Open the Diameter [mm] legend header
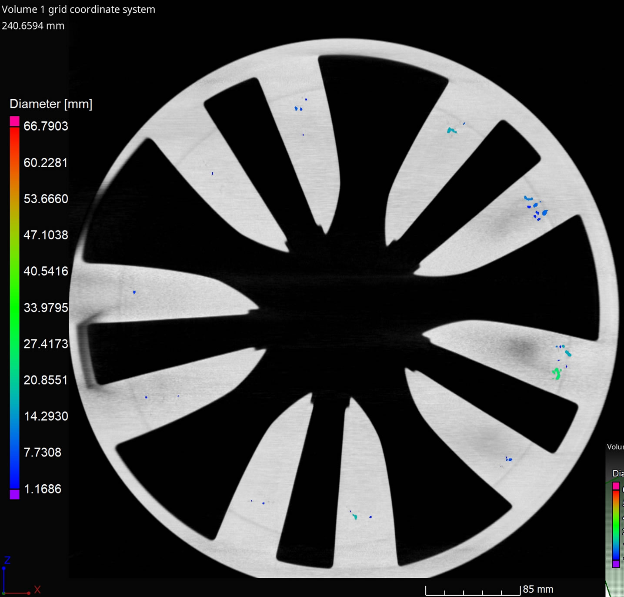This screenshot has width=624, height=597. tap(51, 104)
